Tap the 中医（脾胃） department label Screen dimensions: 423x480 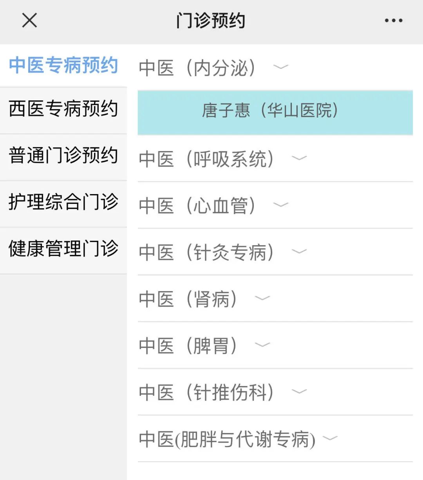188,346
